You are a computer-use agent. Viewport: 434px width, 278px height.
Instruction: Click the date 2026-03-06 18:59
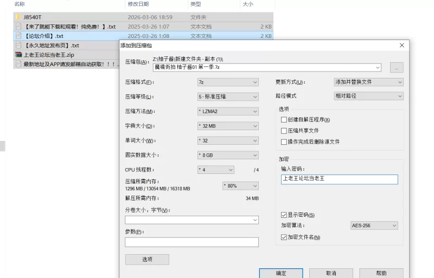click(x=150, y=17)
